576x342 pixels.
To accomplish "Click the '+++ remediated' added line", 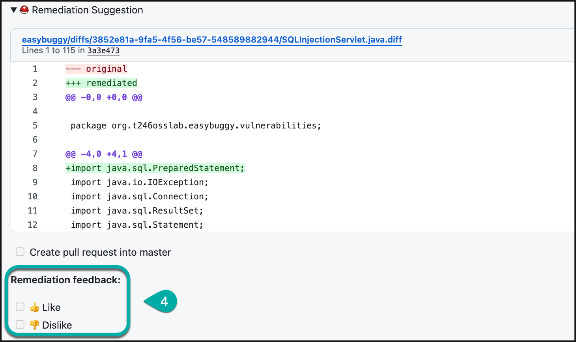I will coord(101,83).
